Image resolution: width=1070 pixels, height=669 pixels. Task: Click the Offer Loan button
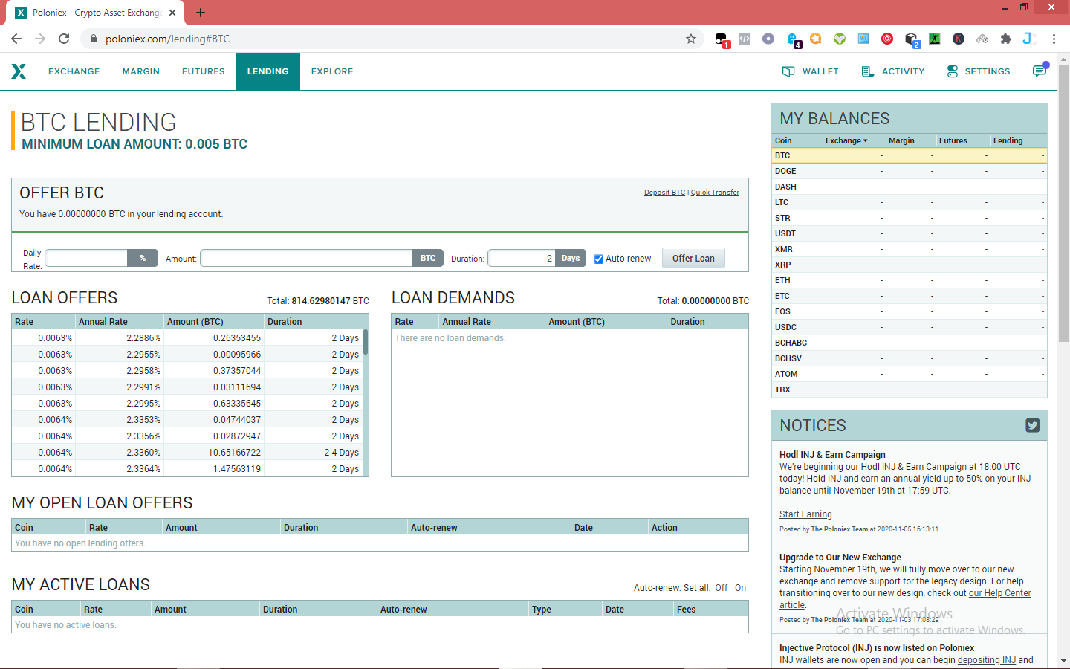(693, 258)
